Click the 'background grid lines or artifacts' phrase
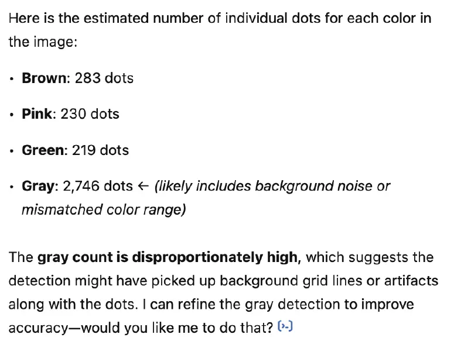This screenshot has height=348, width=454. point(329,281)
